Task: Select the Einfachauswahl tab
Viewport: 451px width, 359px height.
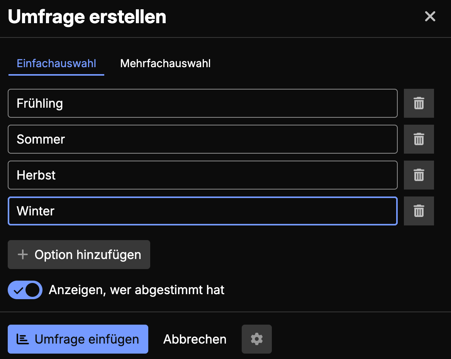Action: point(56,63)
